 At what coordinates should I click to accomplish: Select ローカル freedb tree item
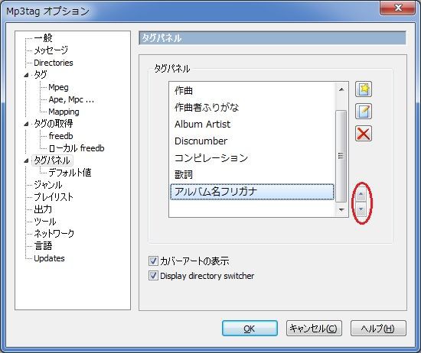coord(77,148)
